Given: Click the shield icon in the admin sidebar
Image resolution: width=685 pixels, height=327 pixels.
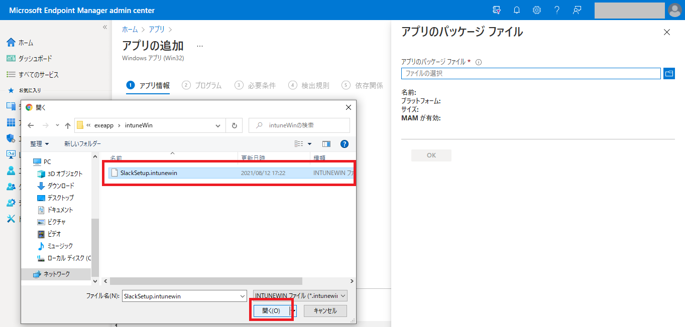Looking at the screenshot, I should click(11, 138).
